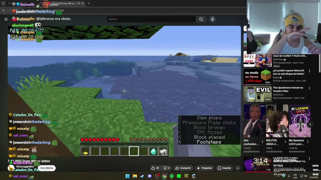Screen dimensions: 321x180
Task: Open options for the Andronicus video
Action: pyautogui.click(x=309, y=88)
